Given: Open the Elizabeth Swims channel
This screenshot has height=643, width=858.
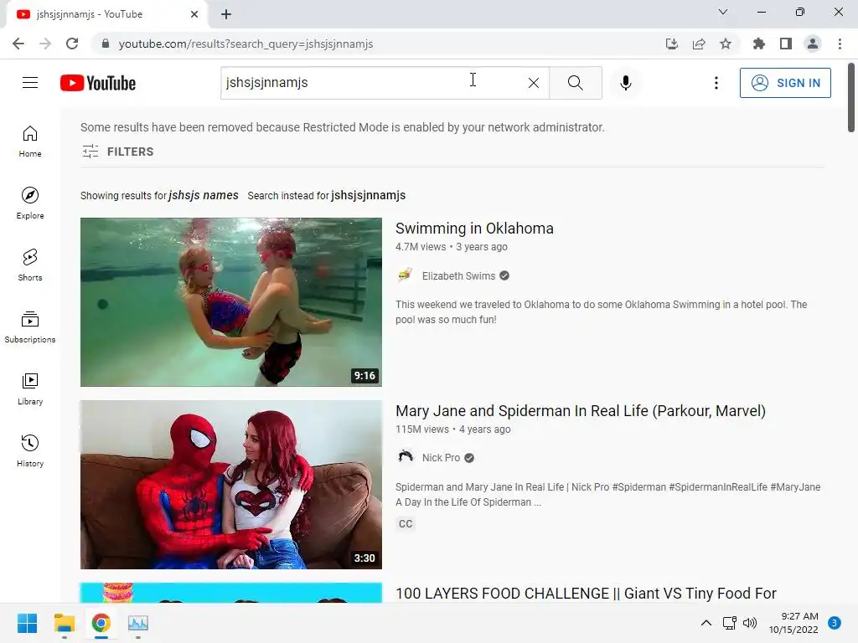Looking at the screenshot, I should pos(458,276).
